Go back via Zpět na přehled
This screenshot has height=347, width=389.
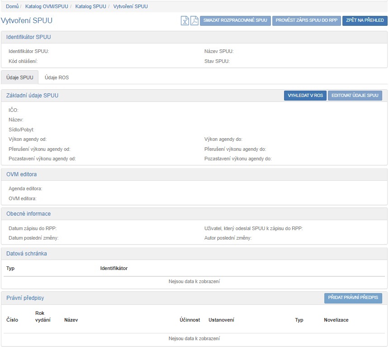point(365,20)
